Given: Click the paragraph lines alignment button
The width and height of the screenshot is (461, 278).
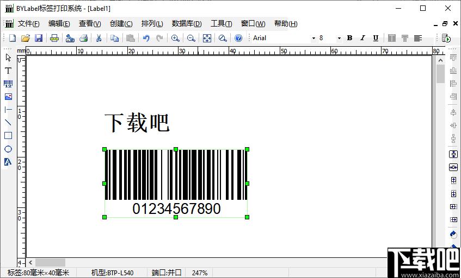Looking at the screenshot, I should coord(418,38).
